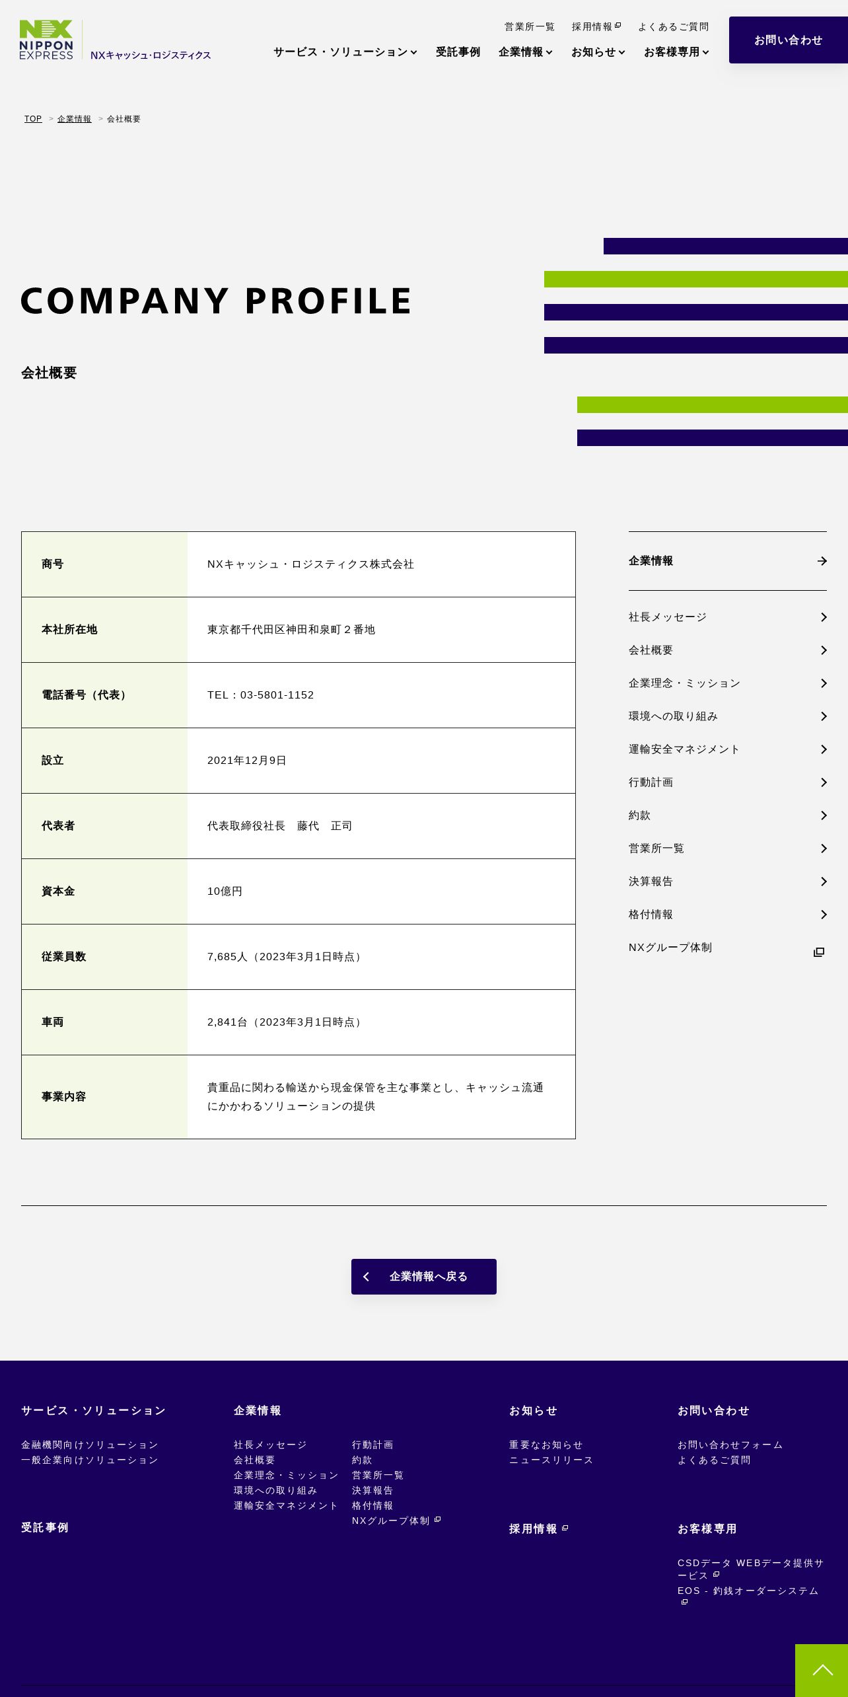Click external-link icon after EOS 釣銭オーダーシステム
Image resolution: width=848 pixels, height=1697 pixels.
684,1602
